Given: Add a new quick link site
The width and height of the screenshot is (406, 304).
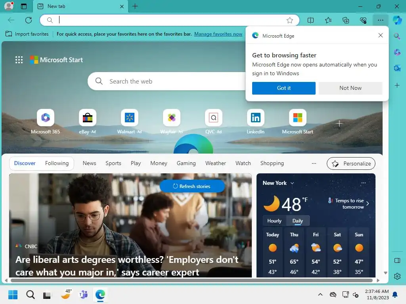Looking at the screenshot, I should click(x=339, y=124).
